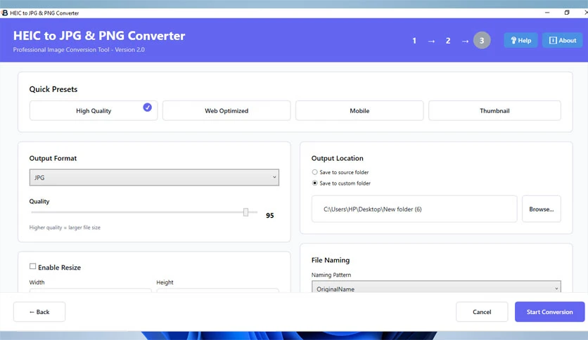Tick the Enable Resize checkbox
588x340 pixels.
(32, 266)
